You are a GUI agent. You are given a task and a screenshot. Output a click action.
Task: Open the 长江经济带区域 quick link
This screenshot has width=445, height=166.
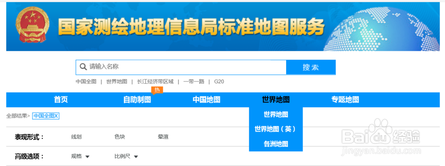tap(155, 82)
